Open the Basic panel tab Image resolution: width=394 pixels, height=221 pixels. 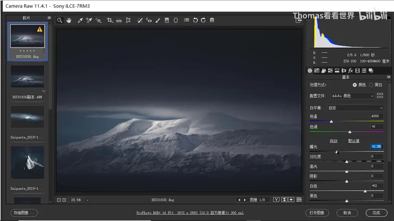pos(310,70)
